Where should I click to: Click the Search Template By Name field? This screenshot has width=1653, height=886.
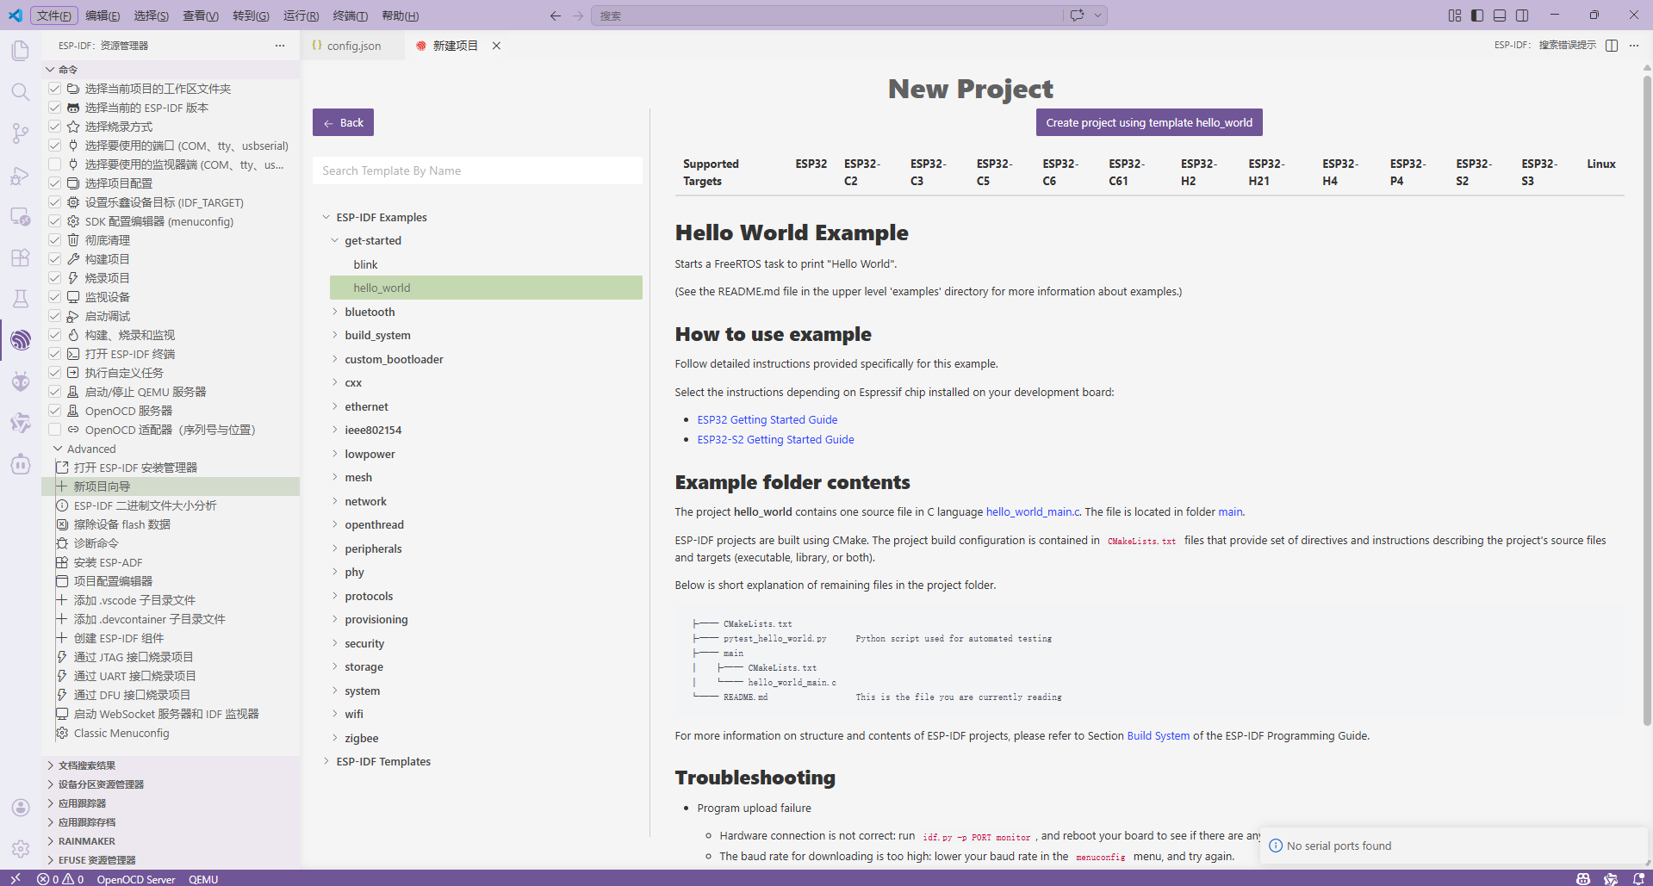(x=477, y=170)
